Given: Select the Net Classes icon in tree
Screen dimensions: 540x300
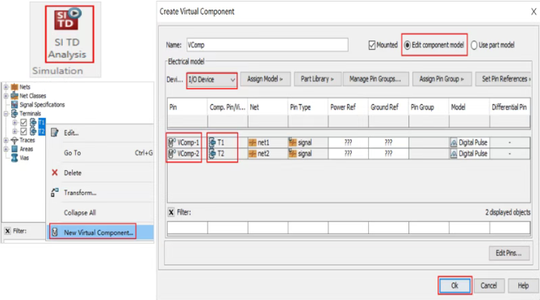Looking at the screenshot, I should click(x=15, y=96).
